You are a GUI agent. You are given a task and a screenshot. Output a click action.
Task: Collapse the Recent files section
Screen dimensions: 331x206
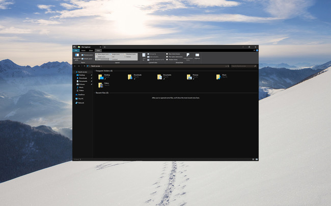tap(95, 93)
